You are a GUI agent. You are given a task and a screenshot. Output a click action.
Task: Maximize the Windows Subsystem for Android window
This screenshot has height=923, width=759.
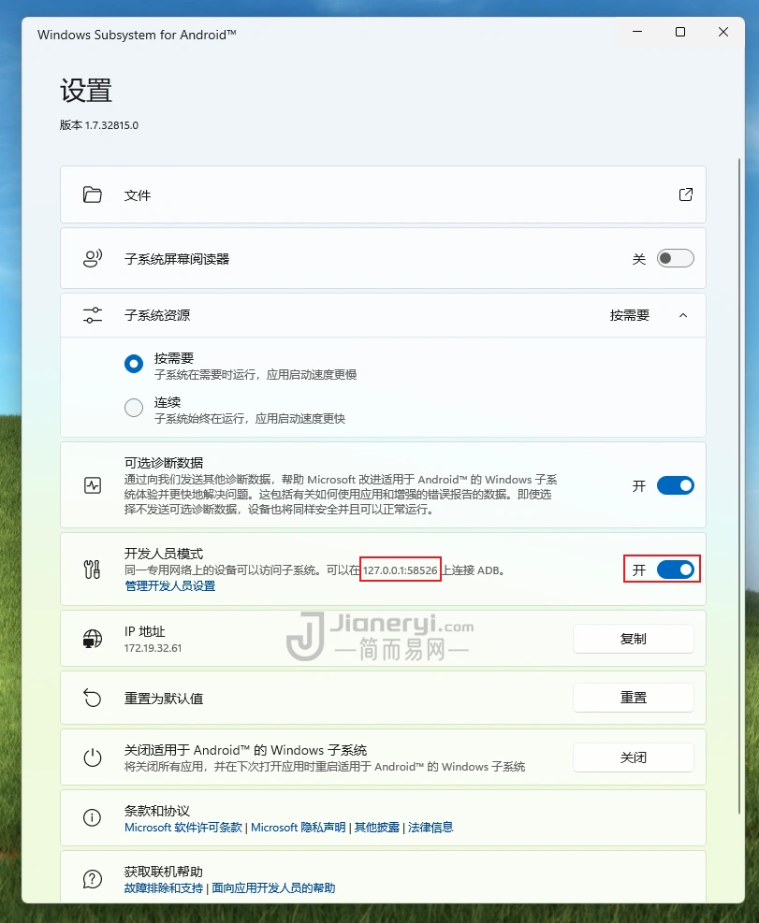[x=680, y=32]
